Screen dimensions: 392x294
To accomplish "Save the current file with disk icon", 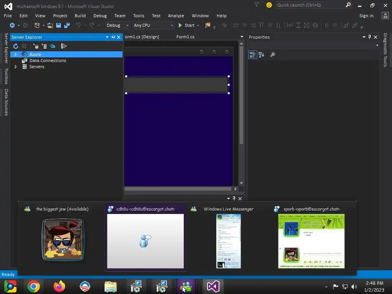I will click(59, 25).
